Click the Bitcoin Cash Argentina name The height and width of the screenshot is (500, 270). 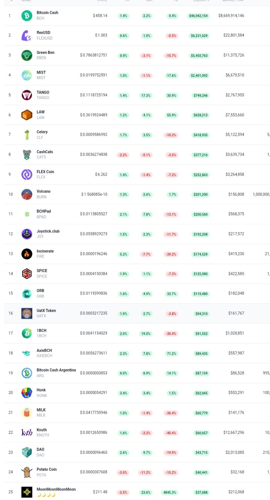tap(56, 370)
